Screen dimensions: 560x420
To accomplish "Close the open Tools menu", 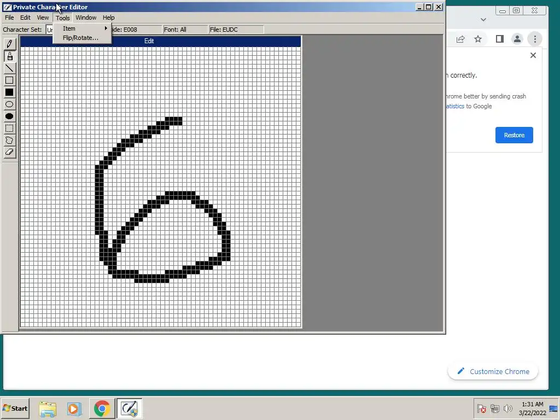I will 62,18.
